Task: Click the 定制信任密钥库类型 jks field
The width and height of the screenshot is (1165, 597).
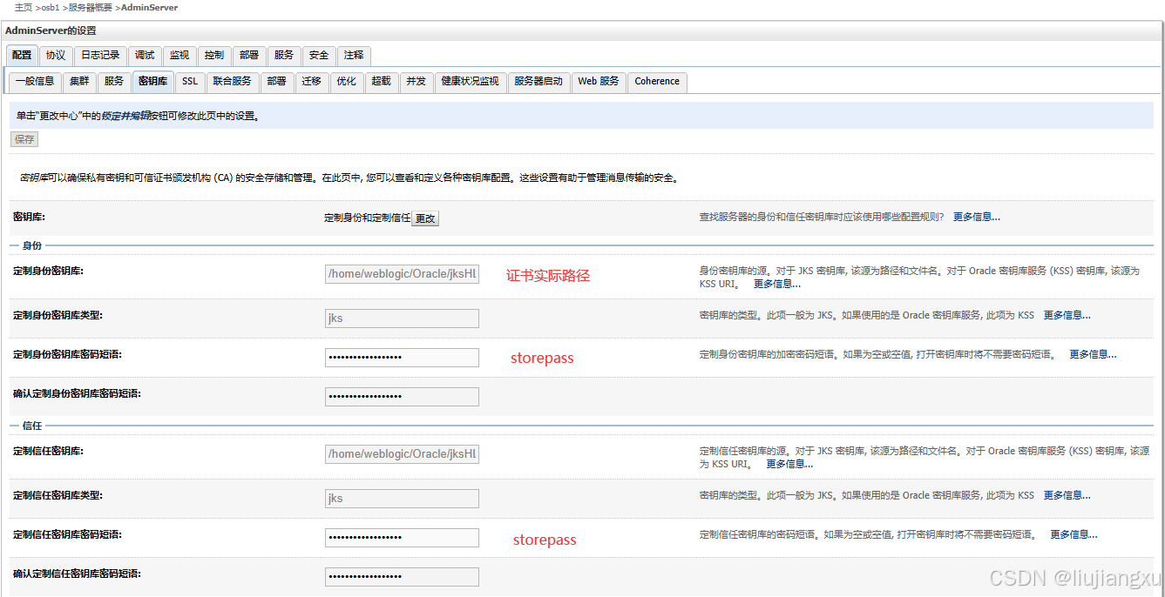Action: [402, 499]
